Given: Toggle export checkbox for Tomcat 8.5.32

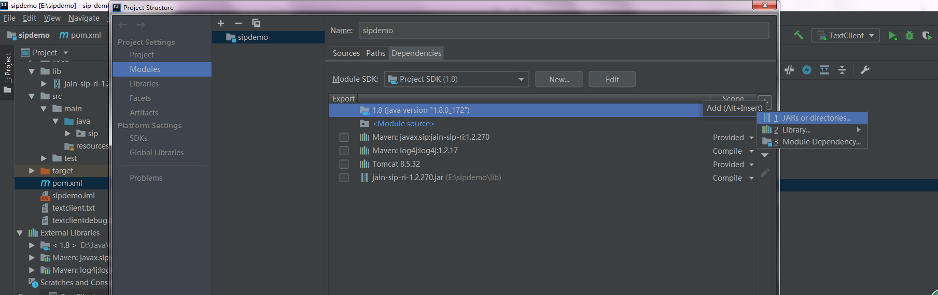Looking at the screenshot, I should pos(344,164).
